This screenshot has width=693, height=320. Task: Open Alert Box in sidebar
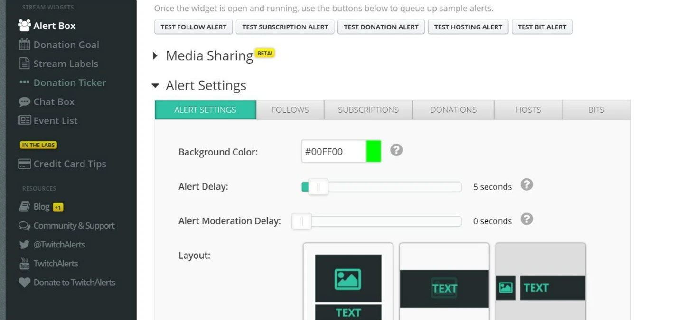coord(54,26)
